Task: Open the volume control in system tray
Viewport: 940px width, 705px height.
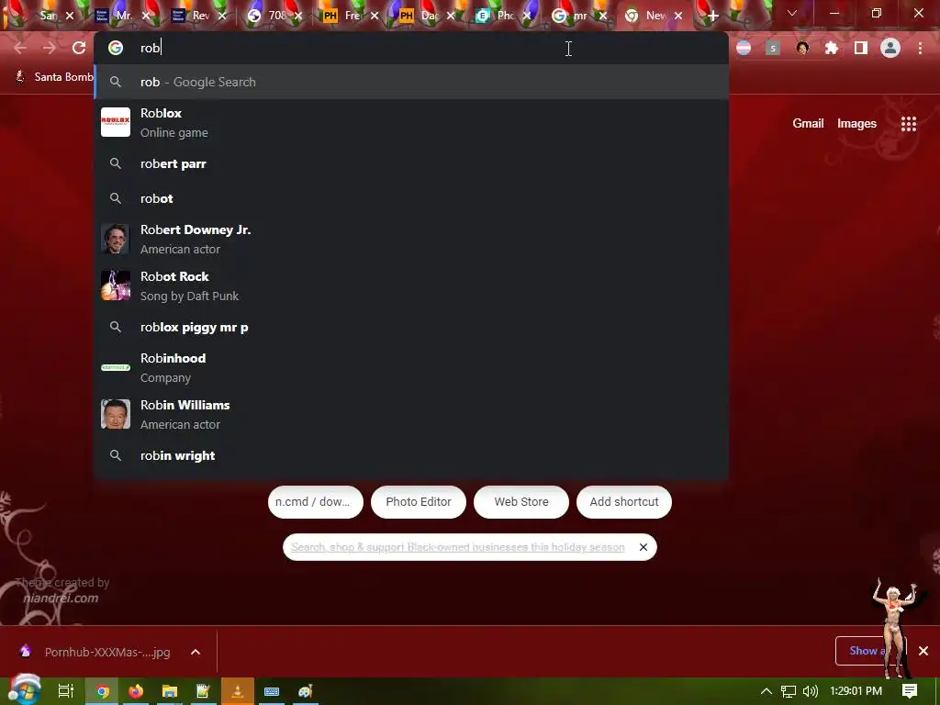Action: pyautogui.click(x=810, y=691)
